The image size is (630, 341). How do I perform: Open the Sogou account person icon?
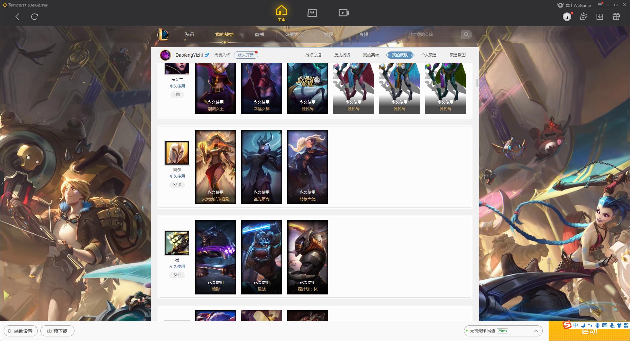point(612,325)
